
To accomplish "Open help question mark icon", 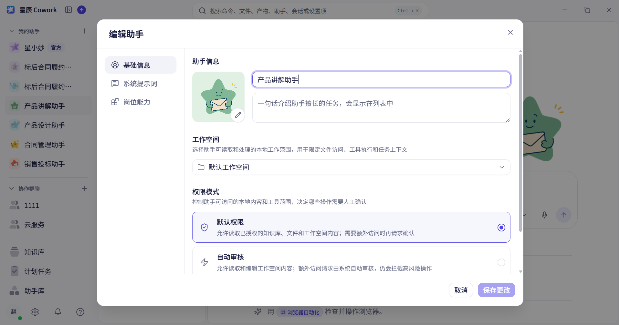I will (x=80, y=312).
